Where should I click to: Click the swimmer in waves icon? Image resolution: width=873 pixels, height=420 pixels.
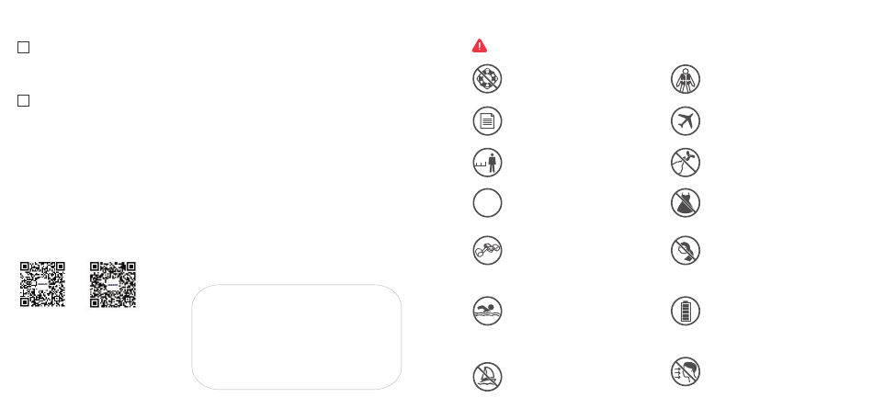point(487,311)
